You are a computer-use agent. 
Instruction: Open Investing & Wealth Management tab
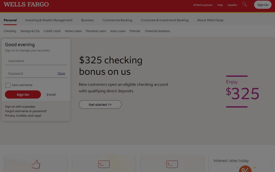[49, 20]
